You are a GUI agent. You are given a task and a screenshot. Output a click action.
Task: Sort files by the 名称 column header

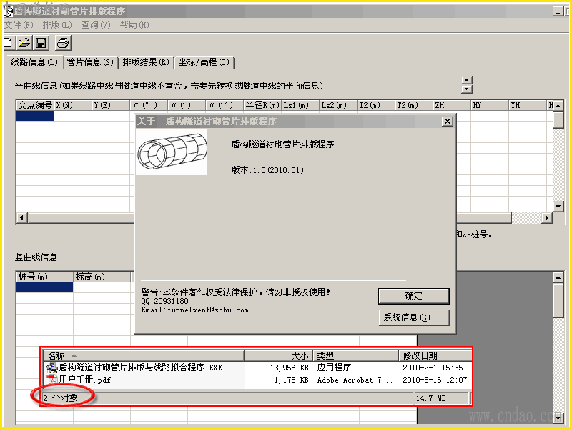[x=144, y=355]
